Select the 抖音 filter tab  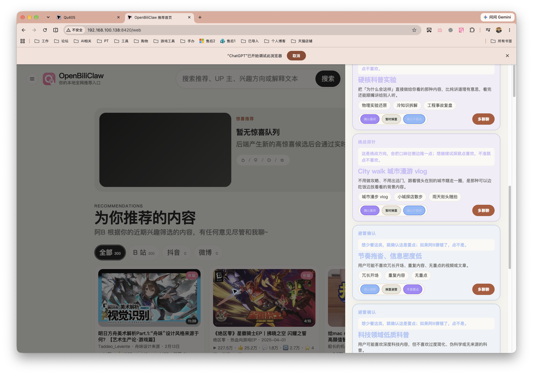[x=177, y=253]
